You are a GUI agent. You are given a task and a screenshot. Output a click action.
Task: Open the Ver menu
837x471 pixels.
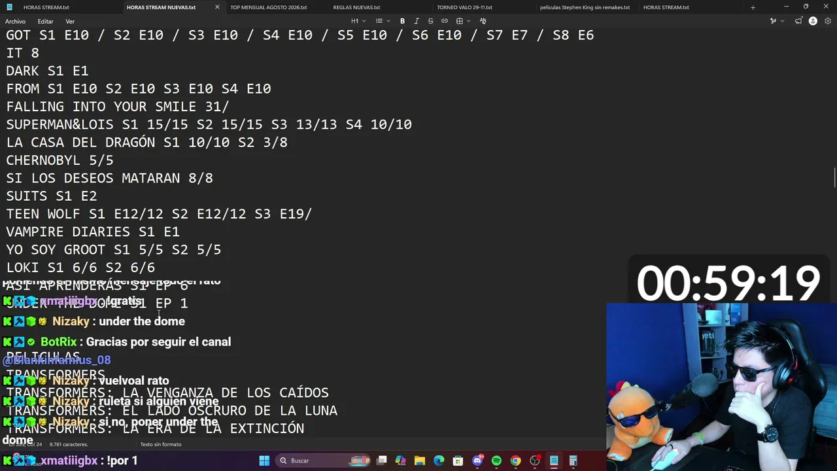[x=70, y=22]
